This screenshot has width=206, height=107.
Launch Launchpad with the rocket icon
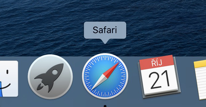(x=50, y=77)
